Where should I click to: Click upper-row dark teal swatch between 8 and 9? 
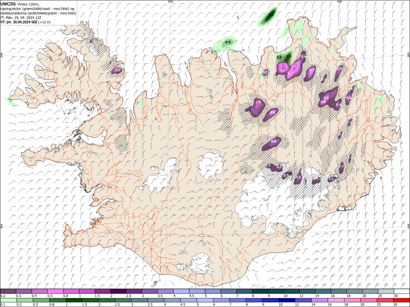260,291
